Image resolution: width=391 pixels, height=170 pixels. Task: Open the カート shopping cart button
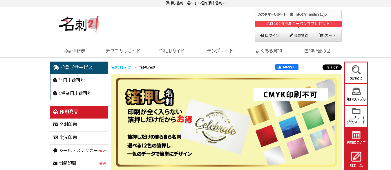(x=327, y=35)
